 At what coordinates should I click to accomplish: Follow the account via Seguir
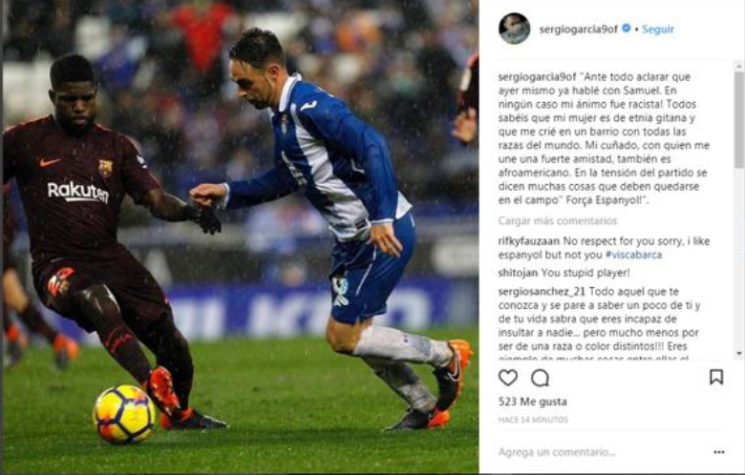658,29
